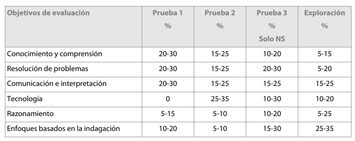Click the Conocimiento Exploración value 5-15
Screen dimensions: 355x141
coord(325,54)
